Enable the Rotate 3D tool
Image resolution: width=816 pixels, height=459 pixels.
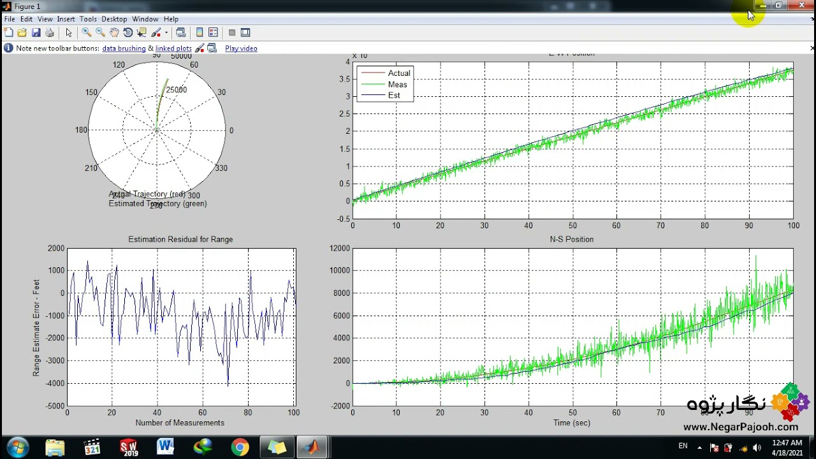tap(128, 33)
